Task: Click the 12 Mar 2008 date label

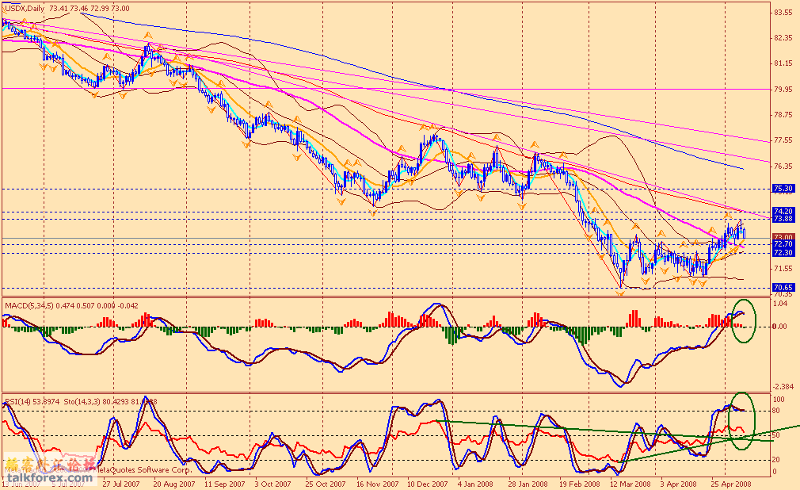Action: pos(630,484)
